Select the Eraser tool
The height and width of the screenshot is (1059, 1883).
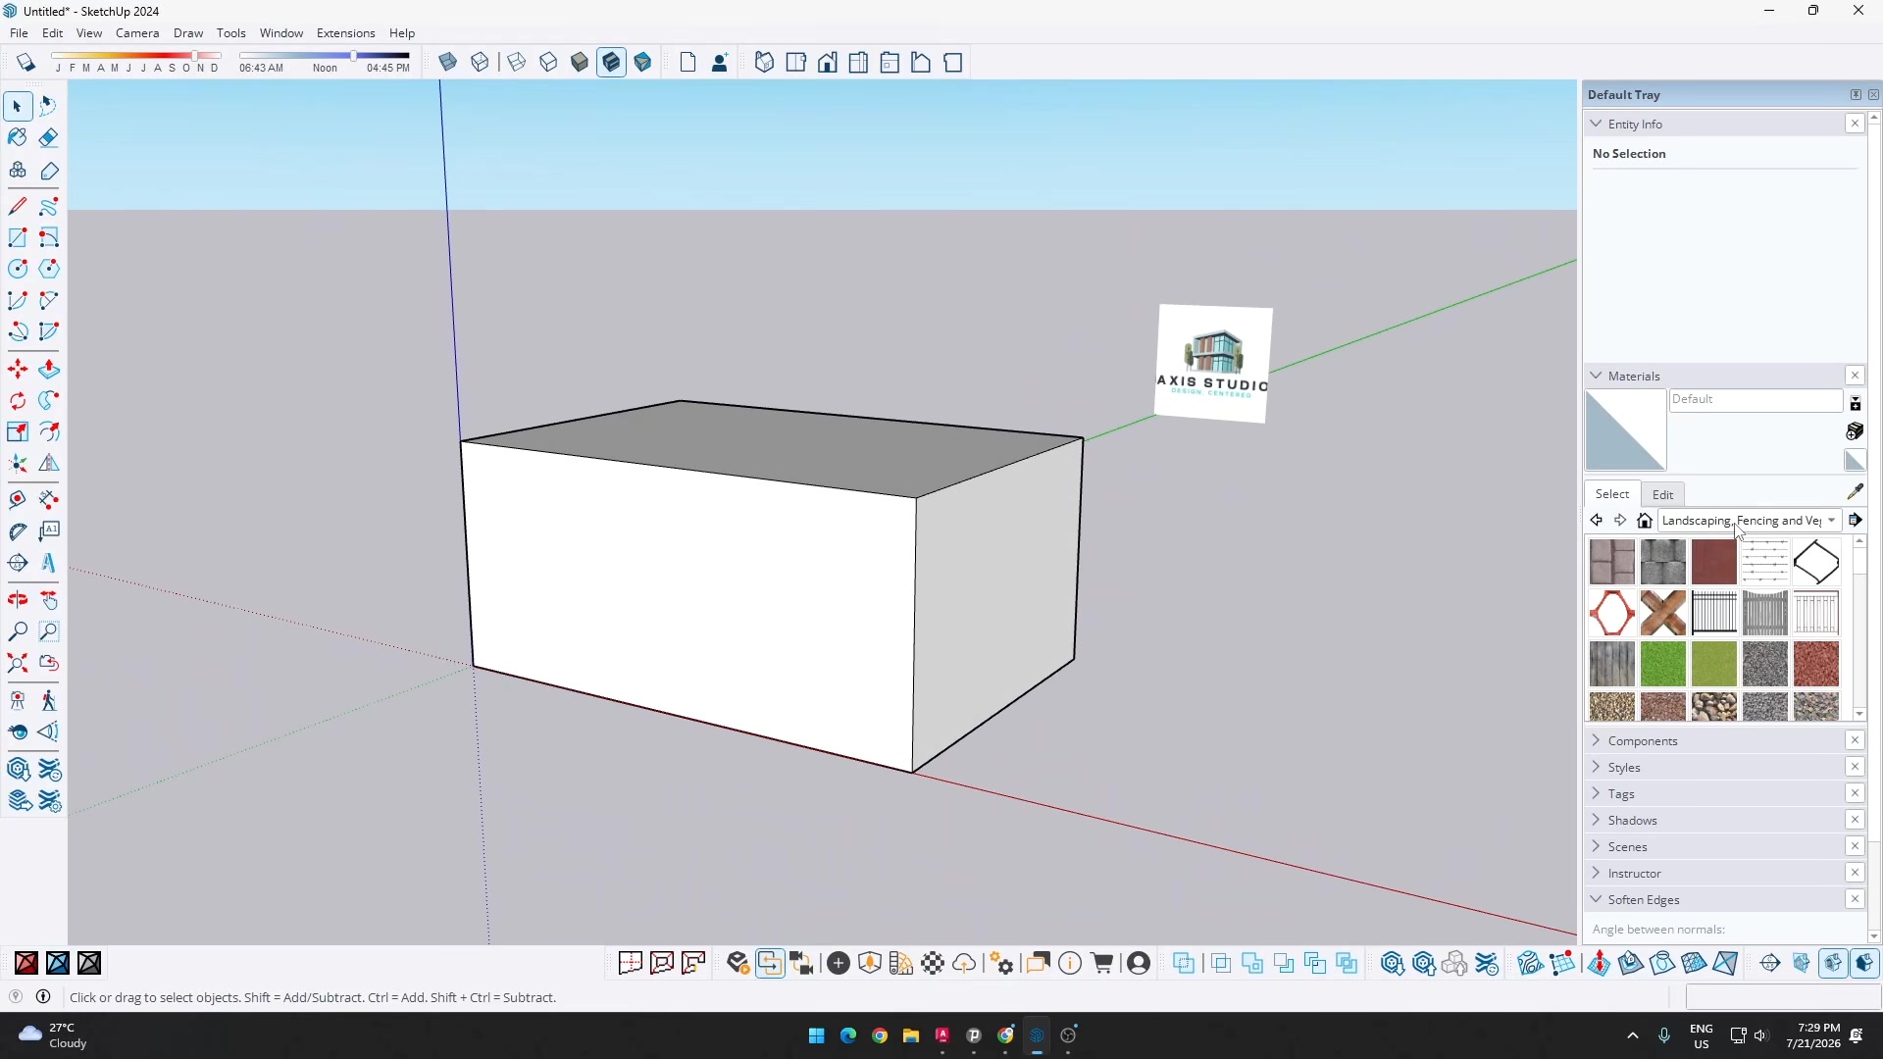(49, 138)
